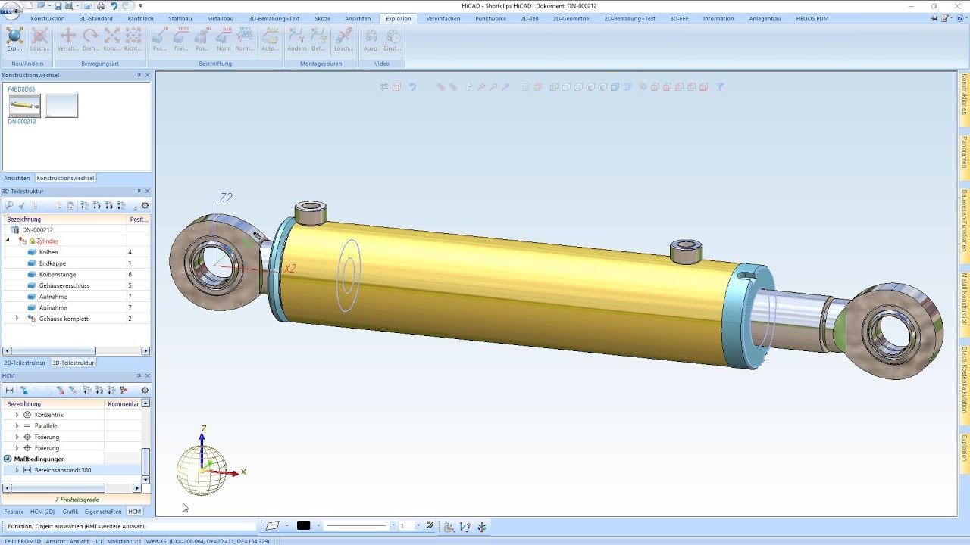Screen dimensions: 970x545
Task: Click the black color swatch in bottom toolbar
Action: tap(304, 525)
